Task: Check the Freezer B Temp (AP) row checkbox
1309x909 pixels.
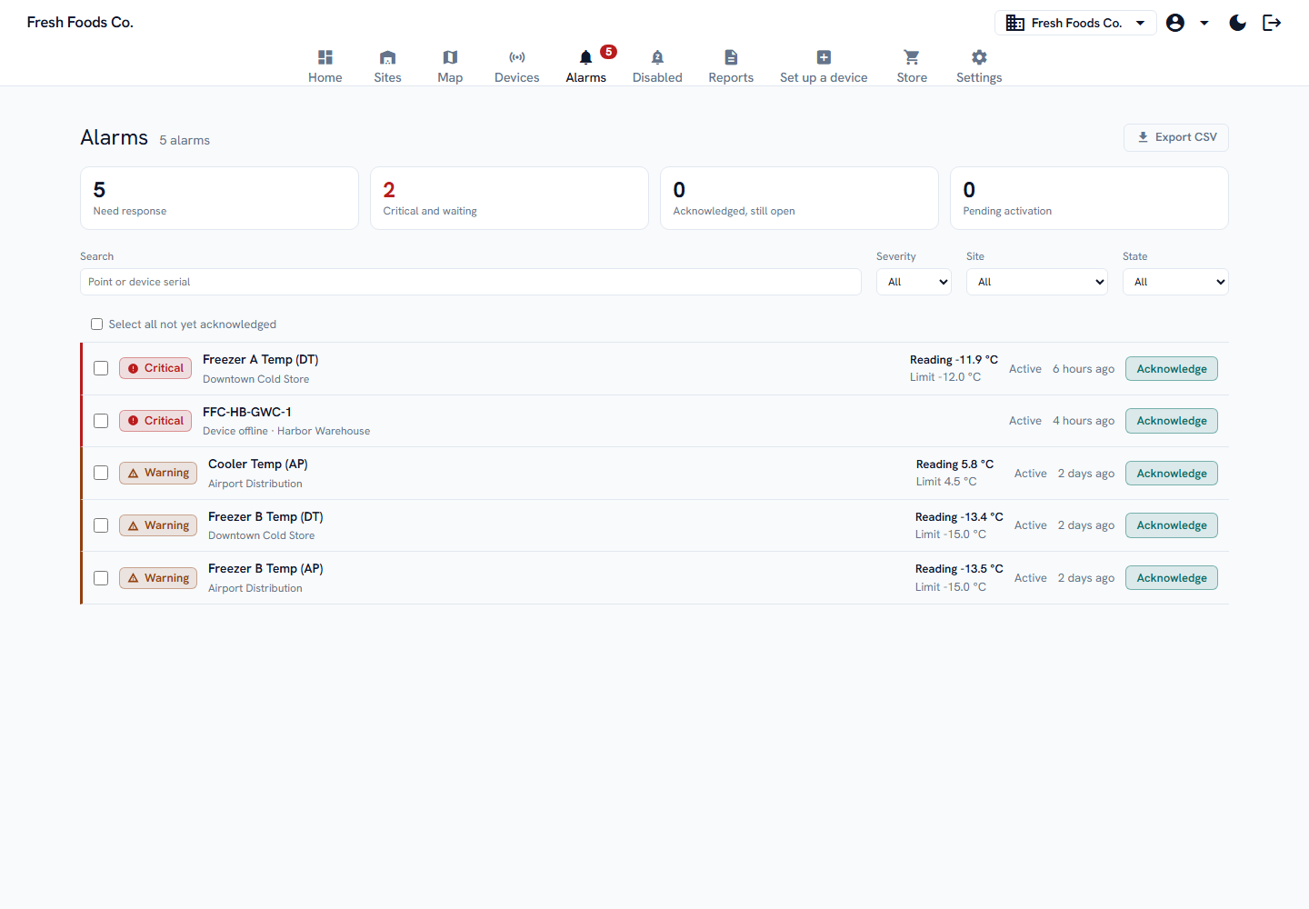Action: point(101,578)
